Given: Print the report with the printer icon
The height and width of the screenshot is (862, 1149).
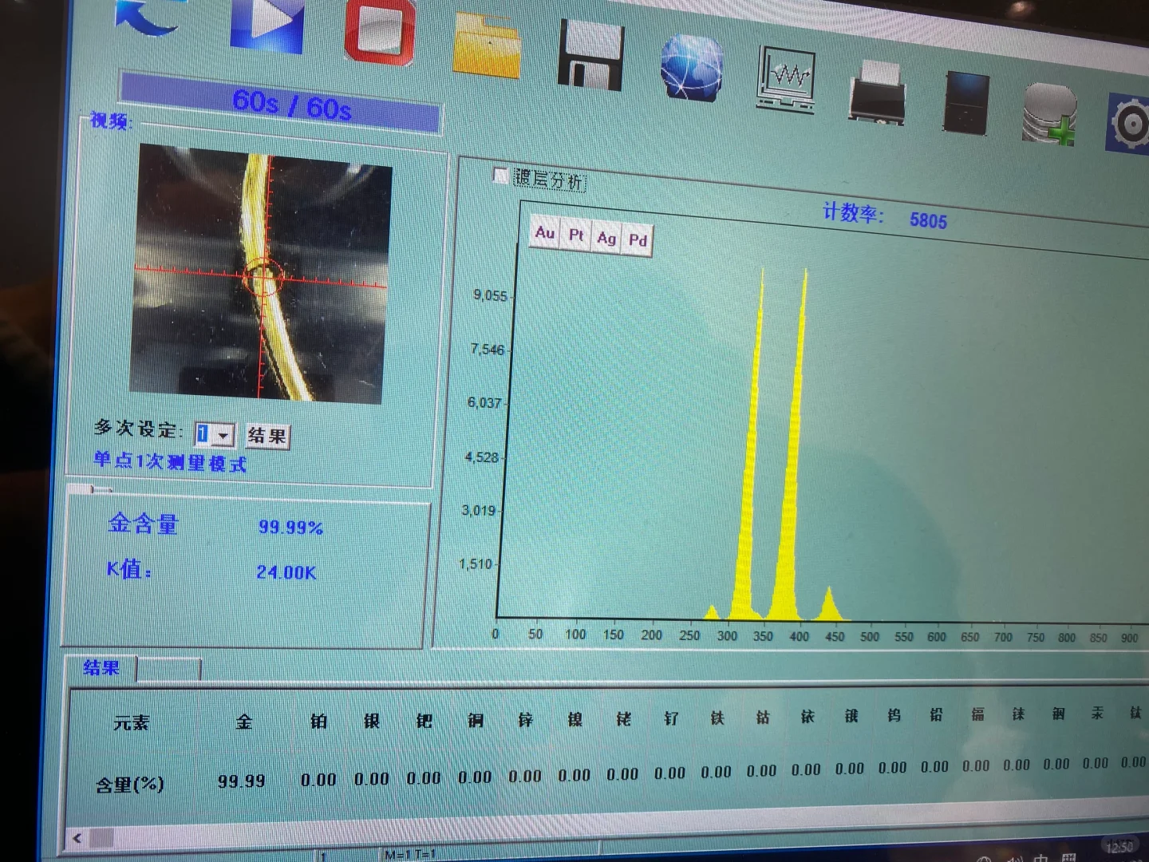Looking at the screenshot, I should point(876,92).
